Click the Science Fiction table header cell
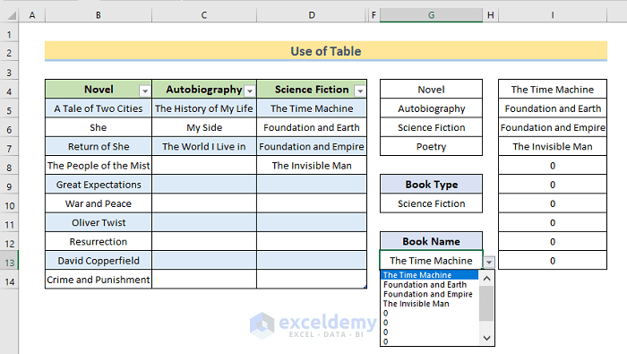This screenshot has height=354, width=627. click(312, 90)
